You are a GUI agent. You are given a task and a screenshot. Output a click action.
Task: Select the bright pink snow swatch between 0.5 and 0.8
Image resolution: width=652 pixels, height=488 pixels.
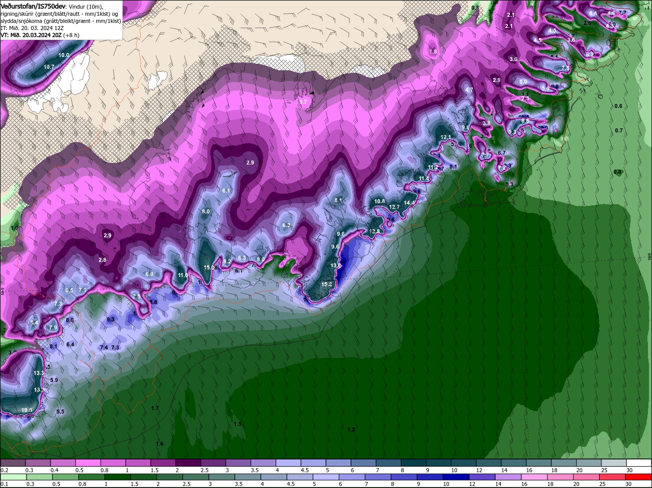pyautogui.click(x=88, y=463)
